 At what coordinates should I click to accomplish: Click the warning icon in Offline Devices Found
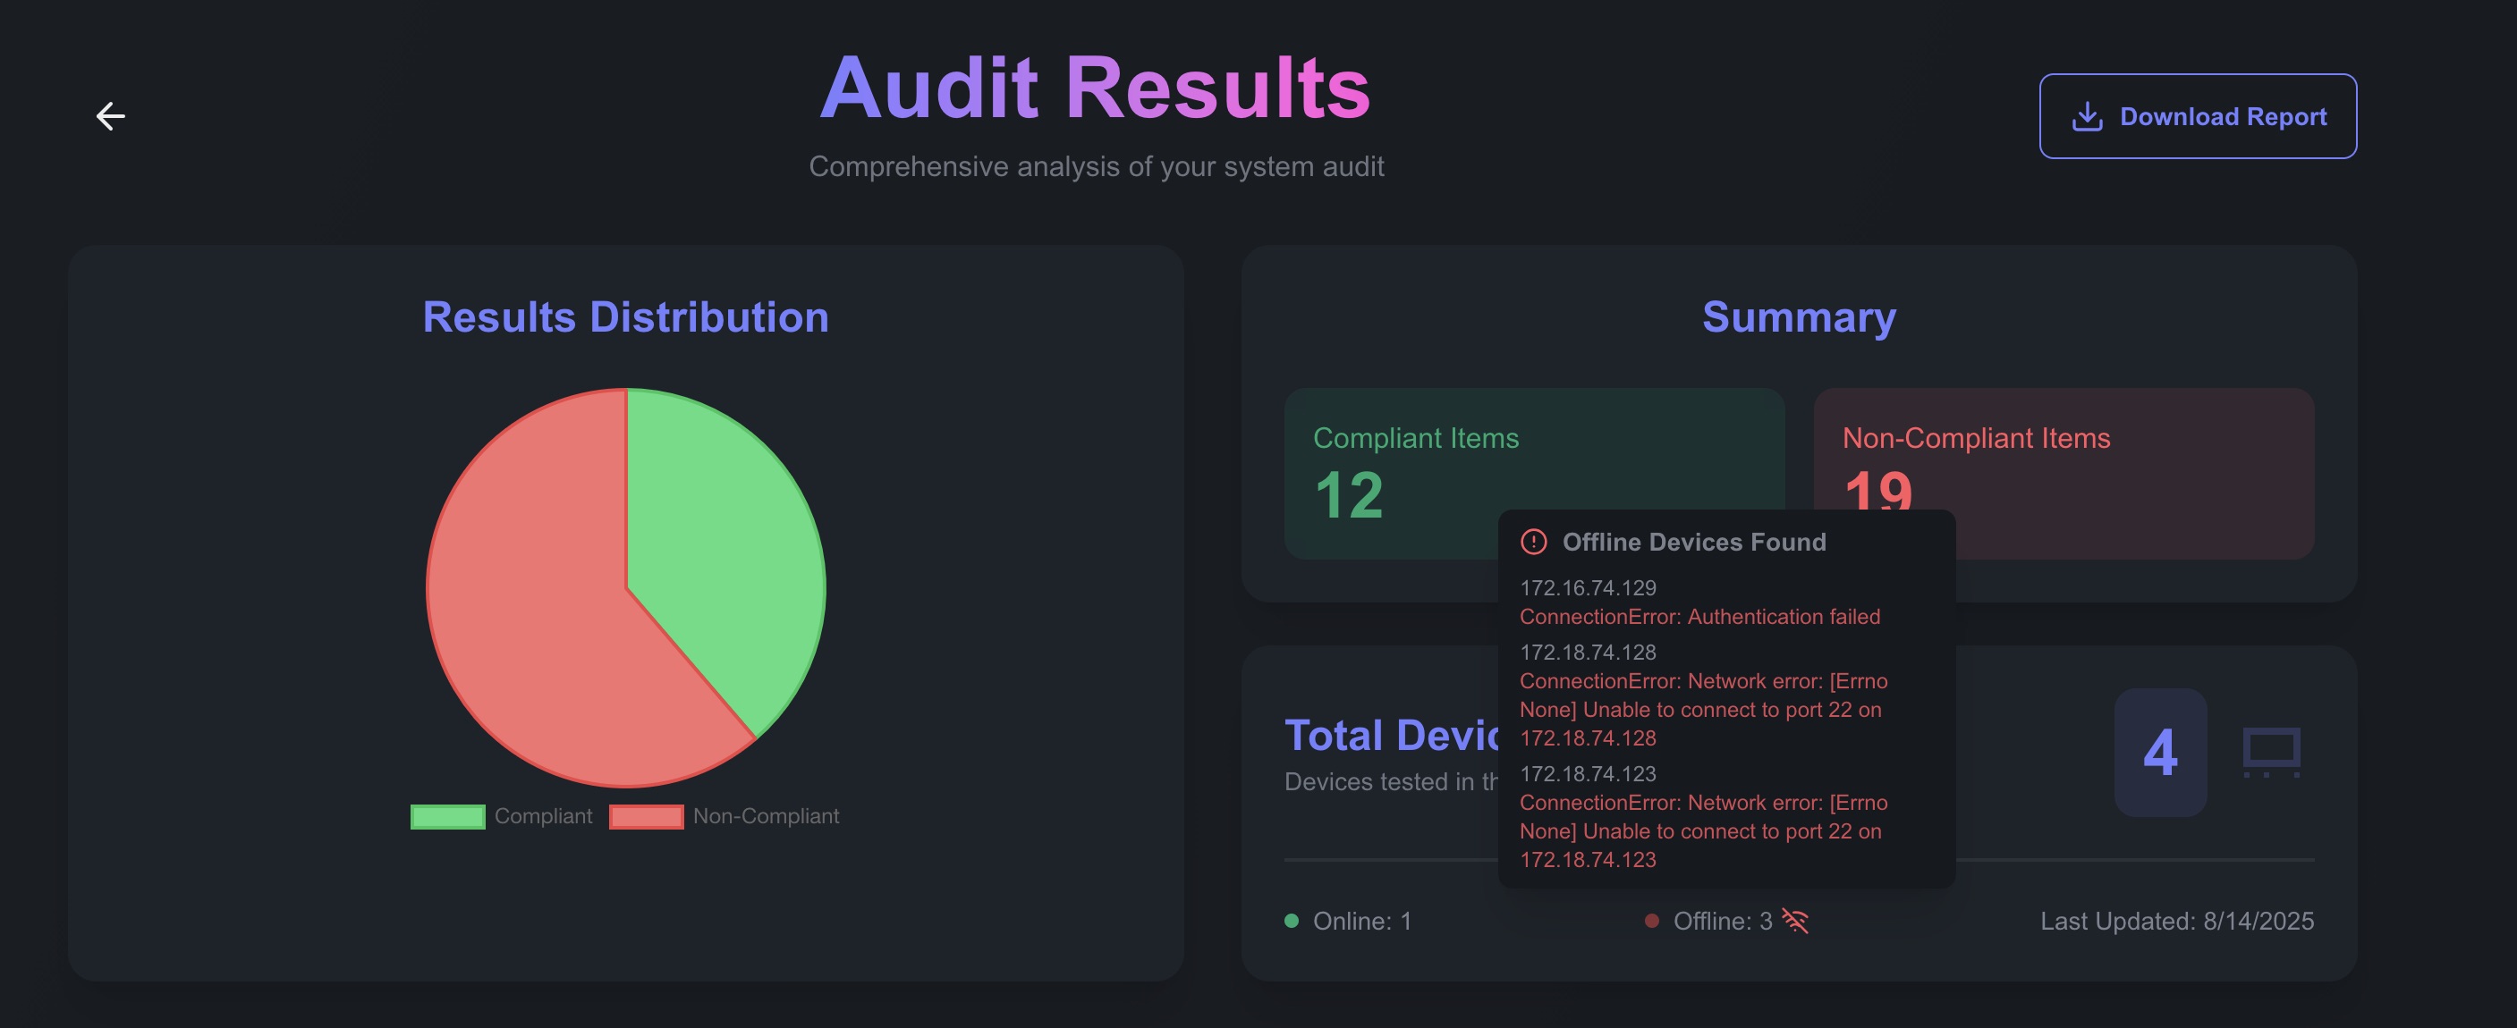(1535, 543)
